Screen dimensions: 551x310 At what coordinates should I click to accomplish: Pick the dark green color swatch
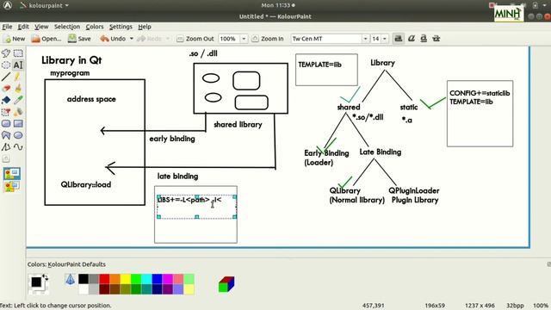coord(136,289)
